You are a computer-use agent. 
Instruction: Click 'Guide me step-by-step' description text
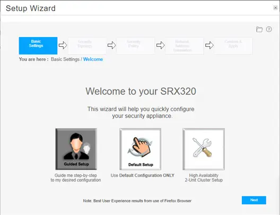76,178
